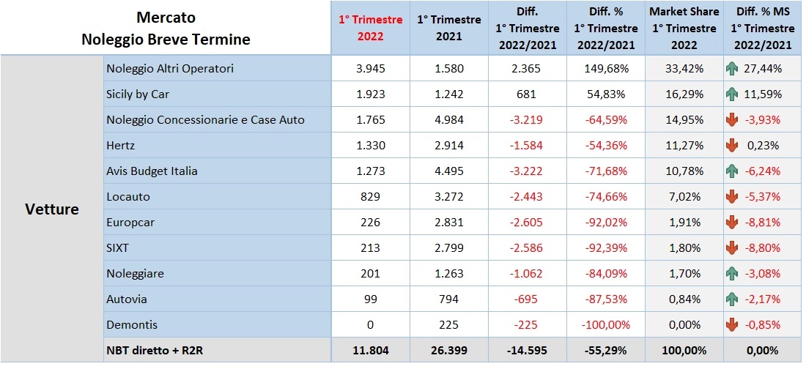Click red down arrow in Europcar row
Image resolution: width=806 pixels, height=369 pixels.
tap(733, 223)
